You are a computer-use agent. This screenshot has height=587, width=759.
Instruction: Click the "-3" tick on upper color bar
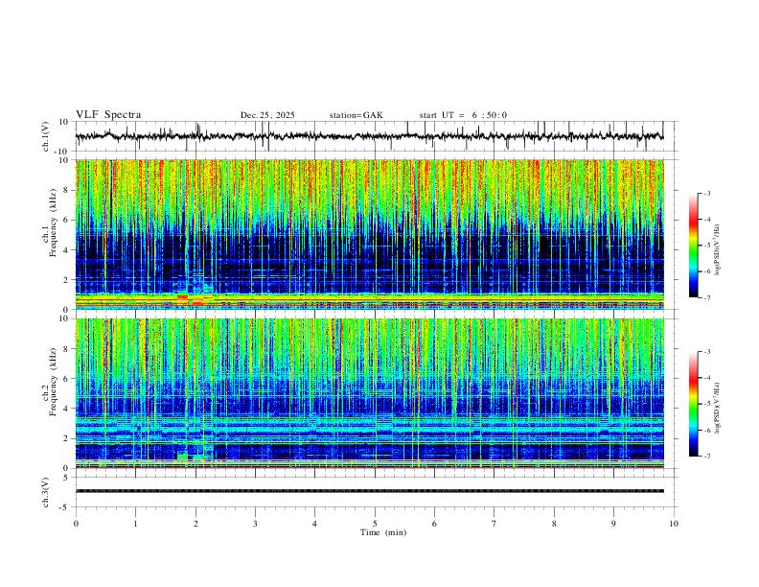click(706, 193)
